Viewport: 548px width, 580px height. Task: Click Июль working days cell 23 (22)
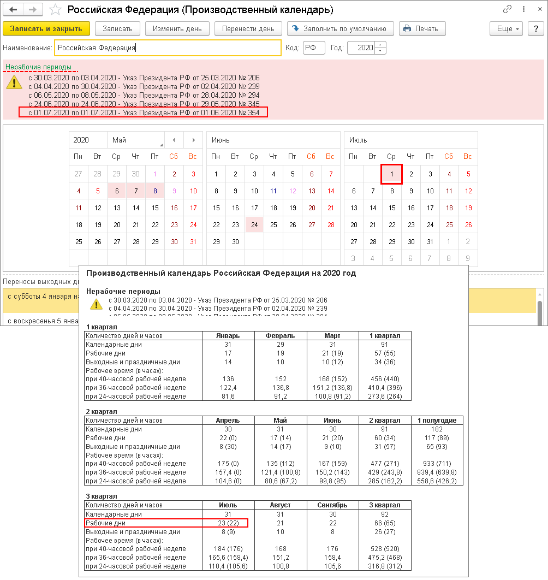click(228, 523)
